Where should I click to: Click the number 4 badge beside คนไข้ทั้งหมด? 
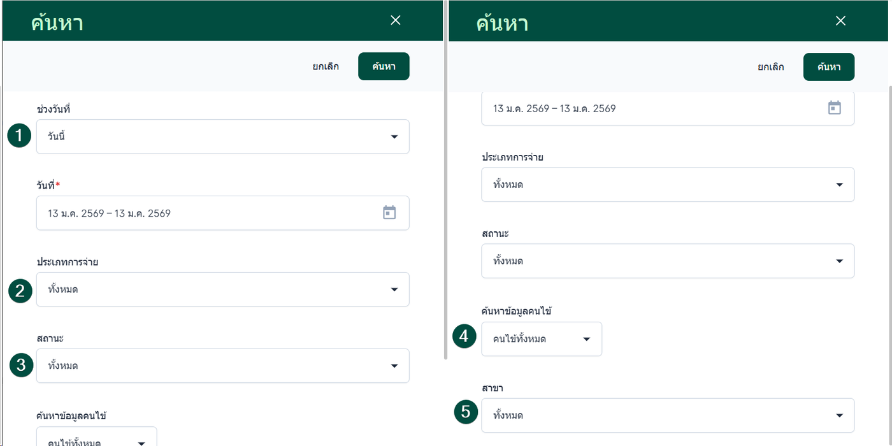click(464, 336)
